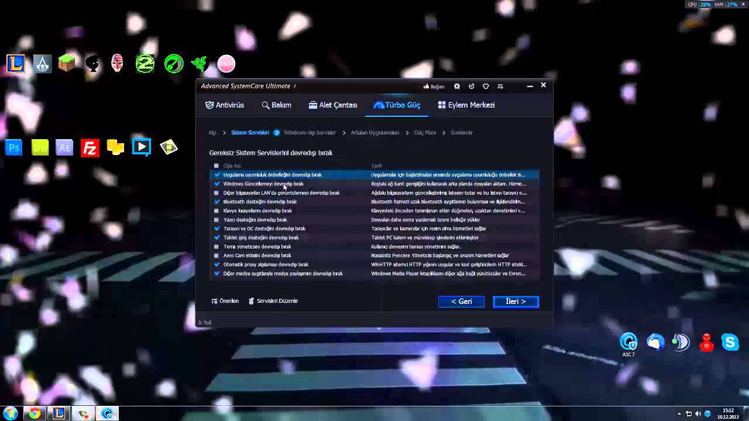Open the Eylem Merkezi tab
This screenshot has width=749, height=421.
(x=466, y=105)
